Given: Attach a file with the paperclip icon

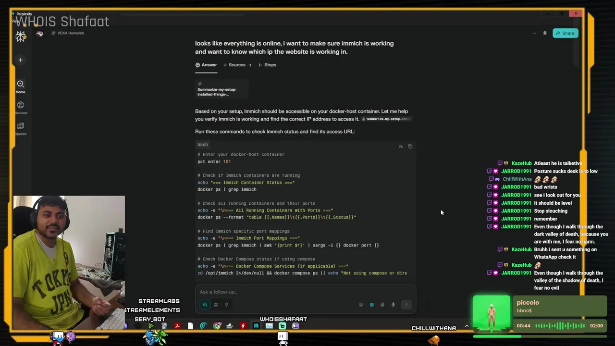Looking at the screenshot, I should pos(382,305).
